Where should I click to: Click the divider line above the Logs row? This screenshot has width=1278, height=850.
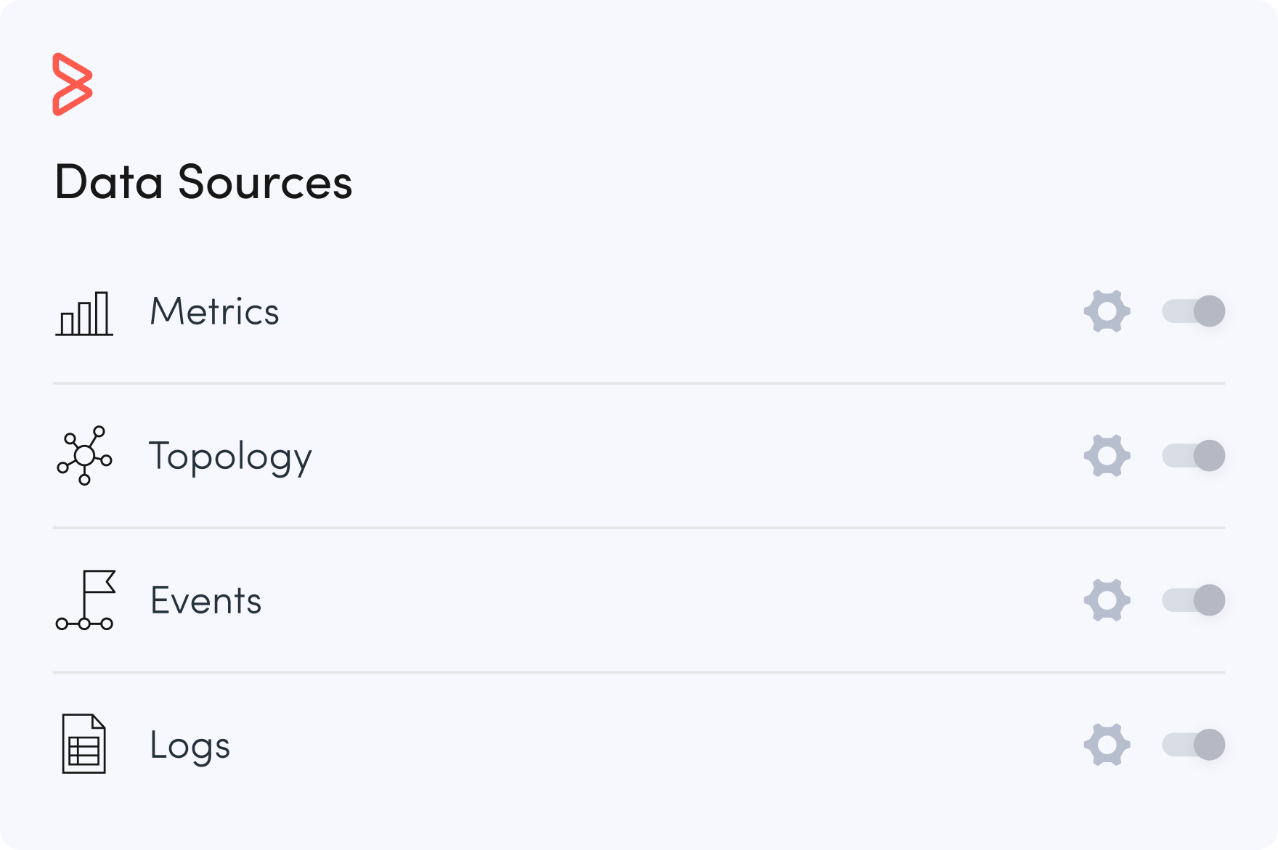639,672
